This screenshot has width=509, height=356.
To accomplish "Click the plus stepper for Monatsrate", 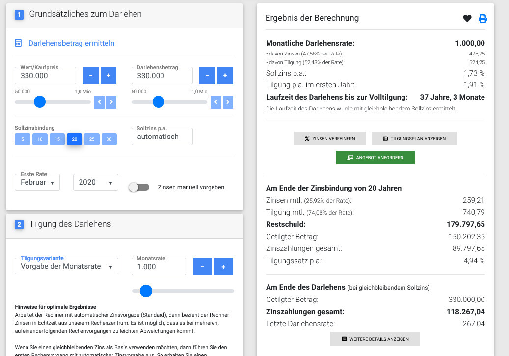I will (223, 266).
